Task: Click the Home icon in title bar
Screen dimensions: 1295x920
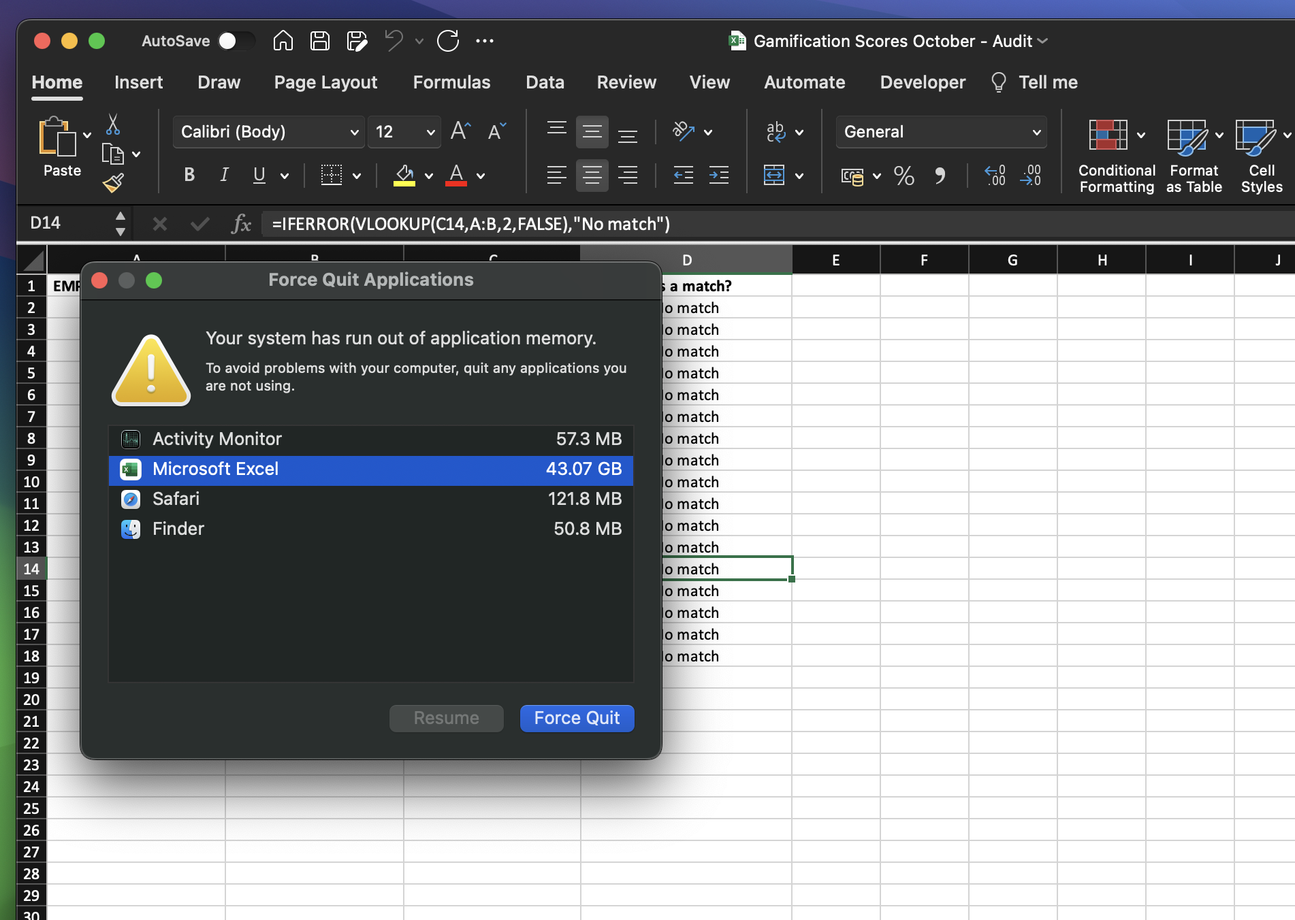Action: tap(283, 41)
